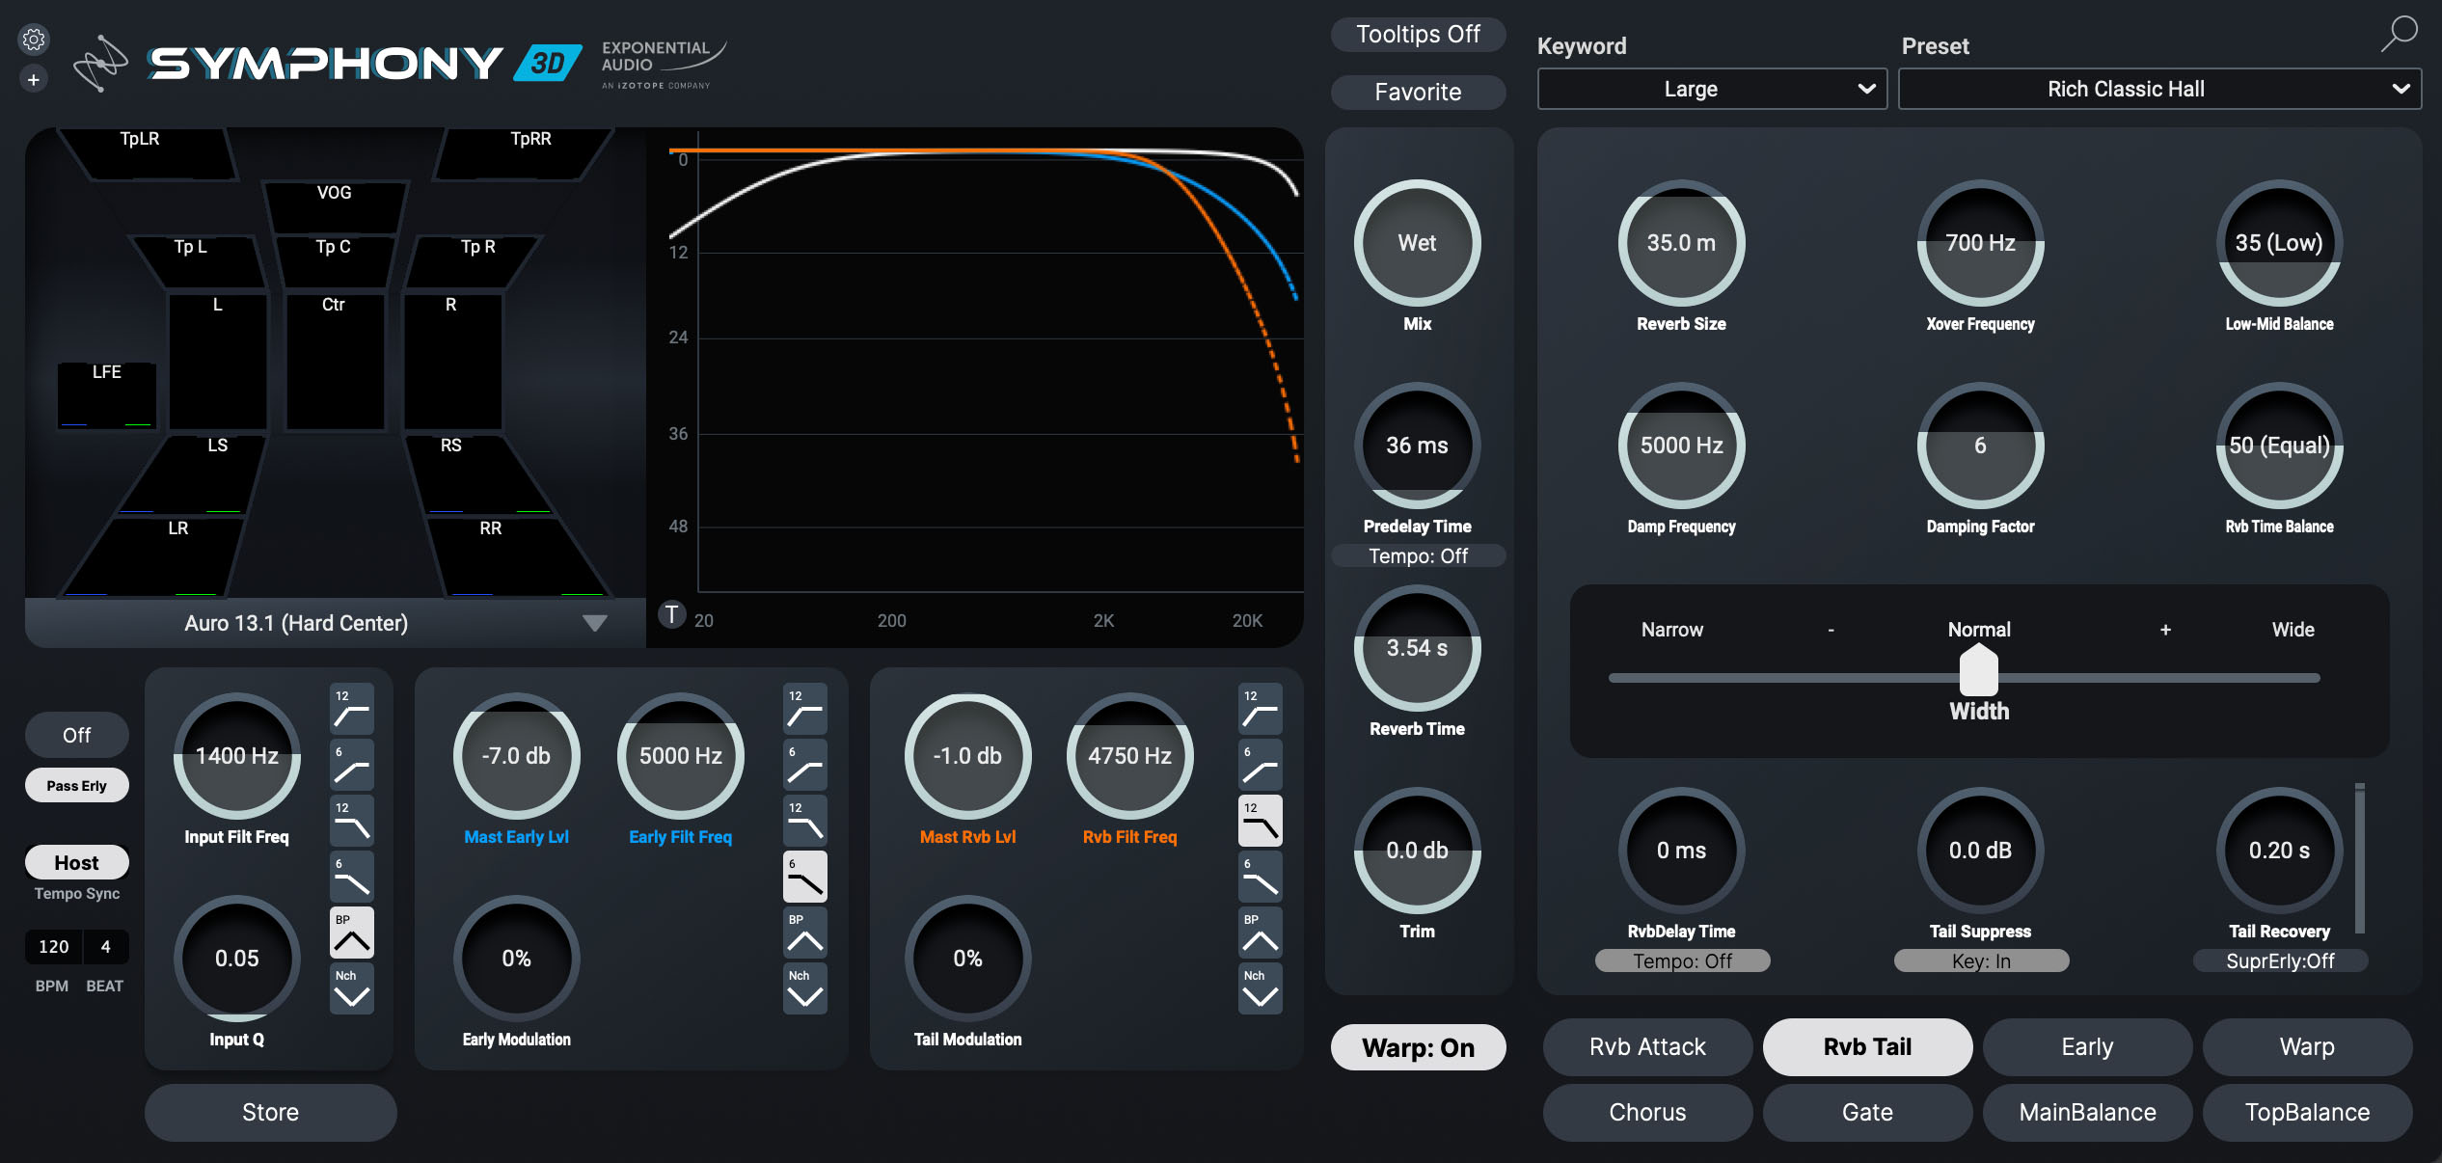The image size is (2442, 1163).
Task: Switch to the Rvb Attack tab
Action: (x=1647, y=1047)
